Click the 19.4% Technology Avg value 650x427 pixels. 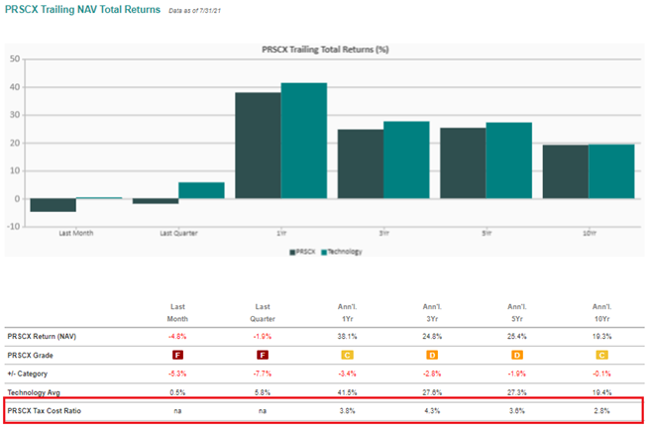coord(601,392)
